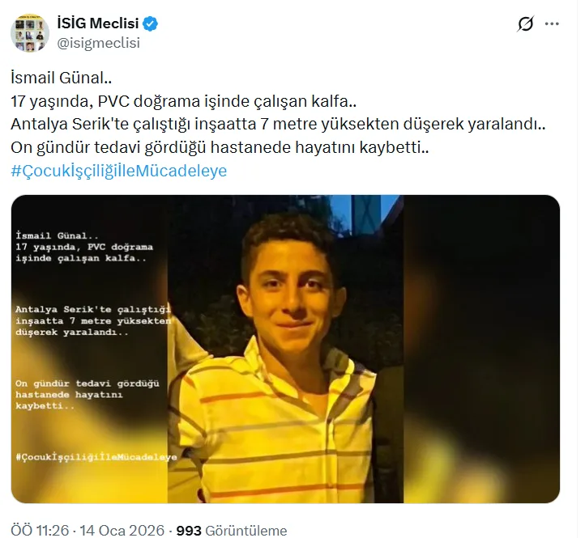The height and width of the screenshot is (538, 585).
Task: Click the line about PVC doğrama kalfa
Action: tap(184, 101)
